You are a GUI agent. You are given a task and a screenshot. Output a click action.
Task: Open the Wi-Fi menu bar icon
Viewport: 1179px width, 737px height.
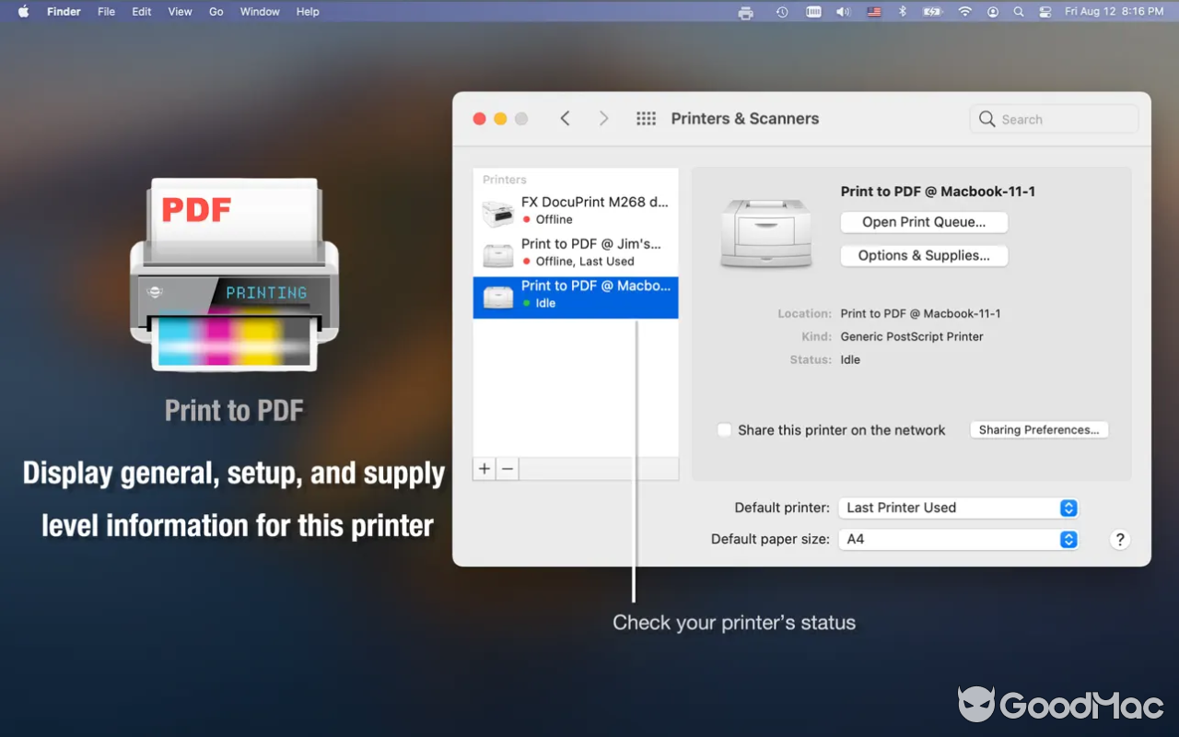click(963, 12)
